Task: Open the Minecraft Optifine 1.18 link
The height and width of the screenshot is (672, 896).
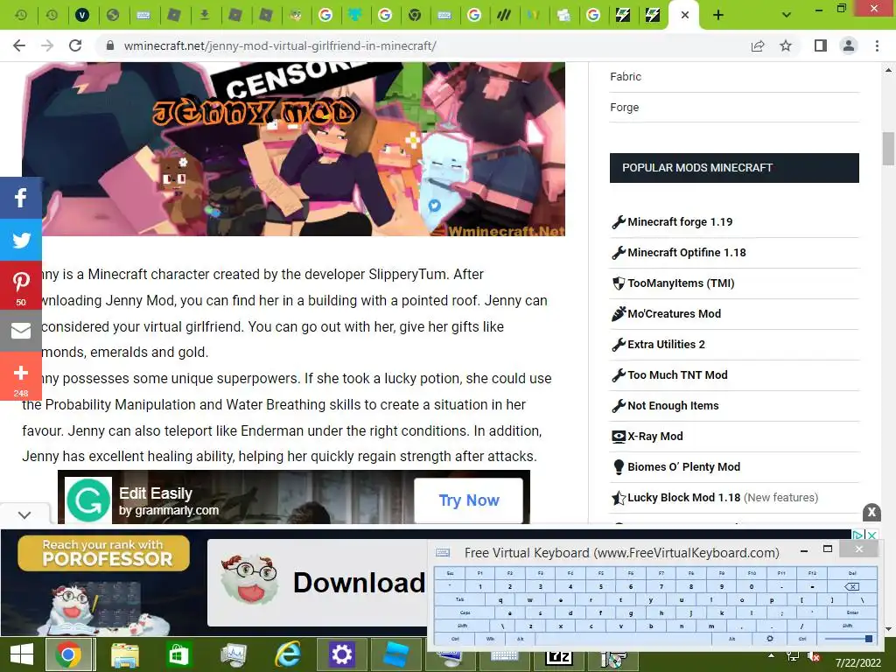Action: point(686,253)
